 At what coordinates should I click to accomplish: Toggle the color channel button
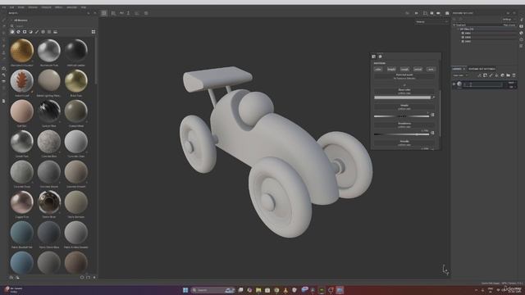[x=378, y=69]
